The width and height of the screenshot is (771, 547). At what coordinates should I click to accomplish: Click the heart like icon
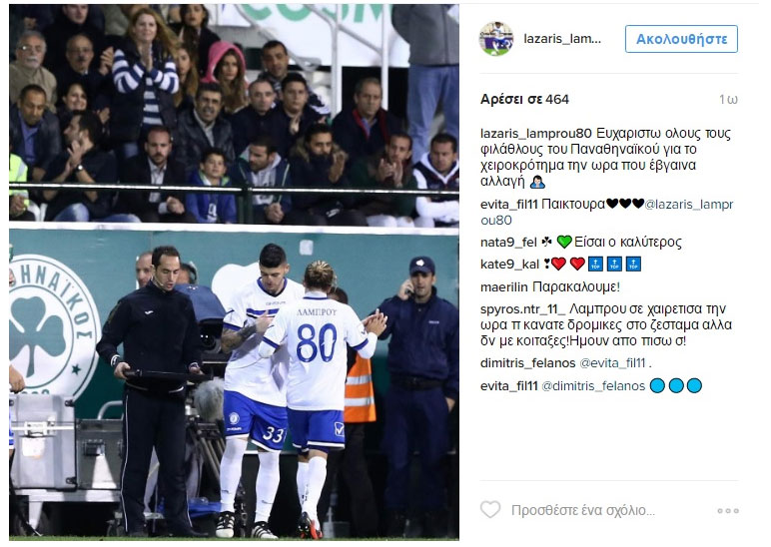490,510
